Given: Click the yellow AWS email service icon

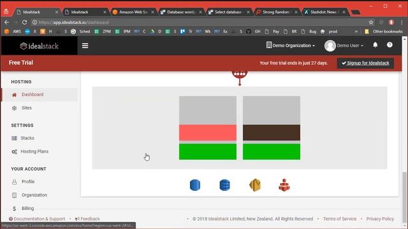Looking at the screenshot, I should (255, 185).
